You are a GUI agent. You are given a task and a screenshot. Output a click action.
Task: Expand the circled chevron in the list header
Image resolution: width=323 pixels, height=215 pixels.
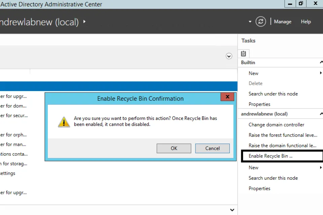click(x=229, y=56)
